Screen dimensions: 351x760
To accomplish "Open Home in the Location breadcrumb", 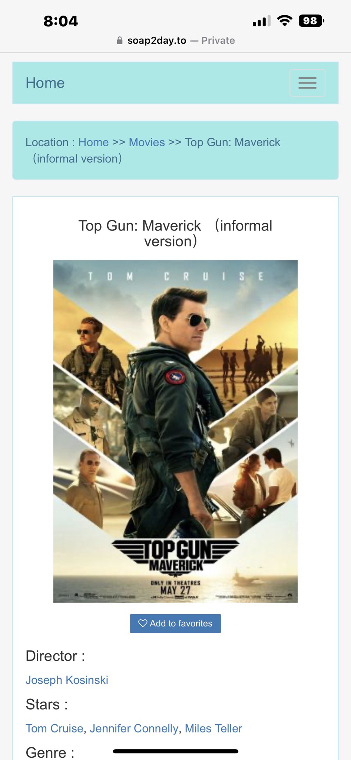I will pos(93,142).
